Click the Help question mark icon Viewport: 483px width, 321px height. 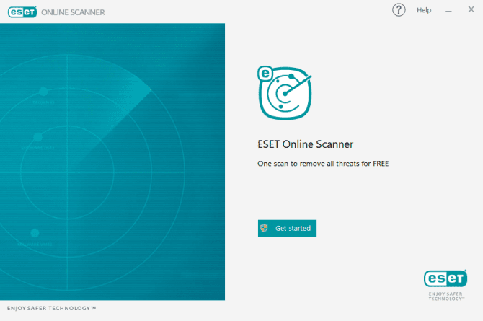tap(399, 10)
